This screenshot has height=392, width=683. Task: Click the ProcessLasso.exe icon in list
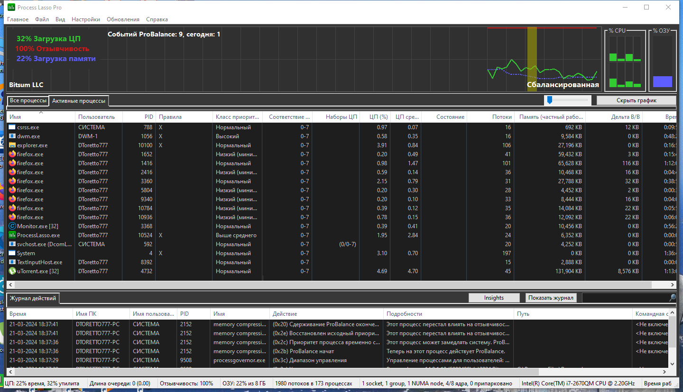[12, 235]
